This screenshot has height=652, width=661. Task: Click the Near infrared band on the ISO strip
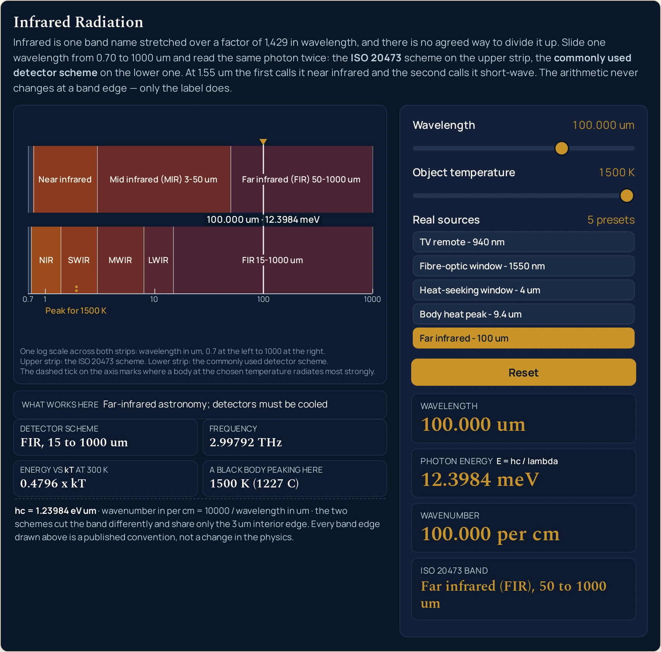pos(65,179)
